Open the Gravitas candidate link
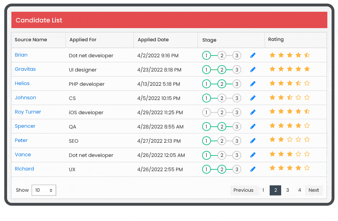Viewport: 338px width, 221px height. tap(25, 69)
